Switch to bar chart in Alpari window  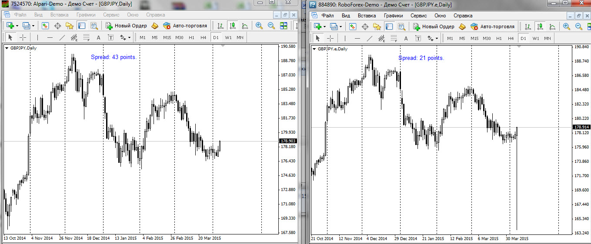click(221, 26)
